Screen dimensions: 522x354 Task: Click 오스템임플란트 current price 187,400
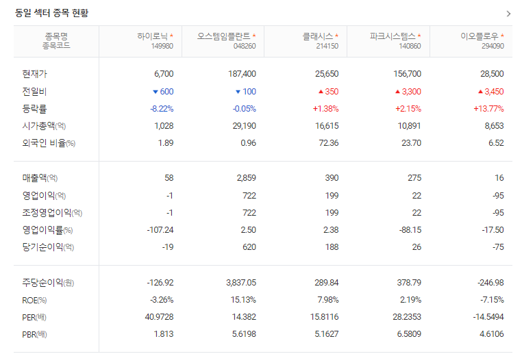242,74
